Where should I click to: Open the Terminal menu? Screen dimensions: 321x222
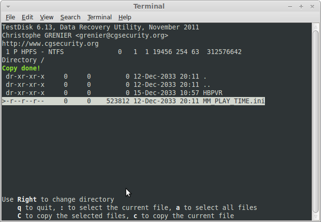(100, 17)
